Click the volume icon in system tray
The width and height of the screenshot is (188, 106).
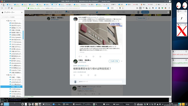(x=160, y=104)
